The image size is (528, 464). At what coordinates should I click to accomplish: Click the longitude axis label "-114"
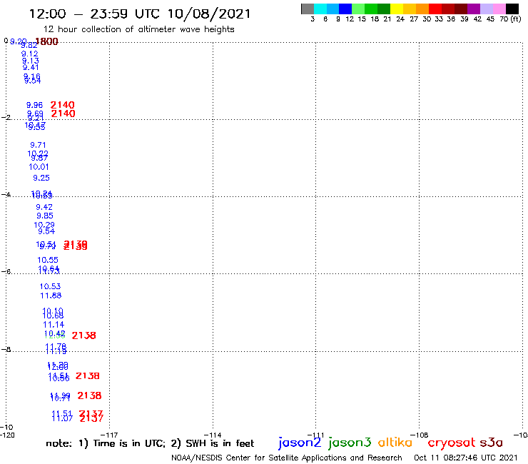pos(213,435)
